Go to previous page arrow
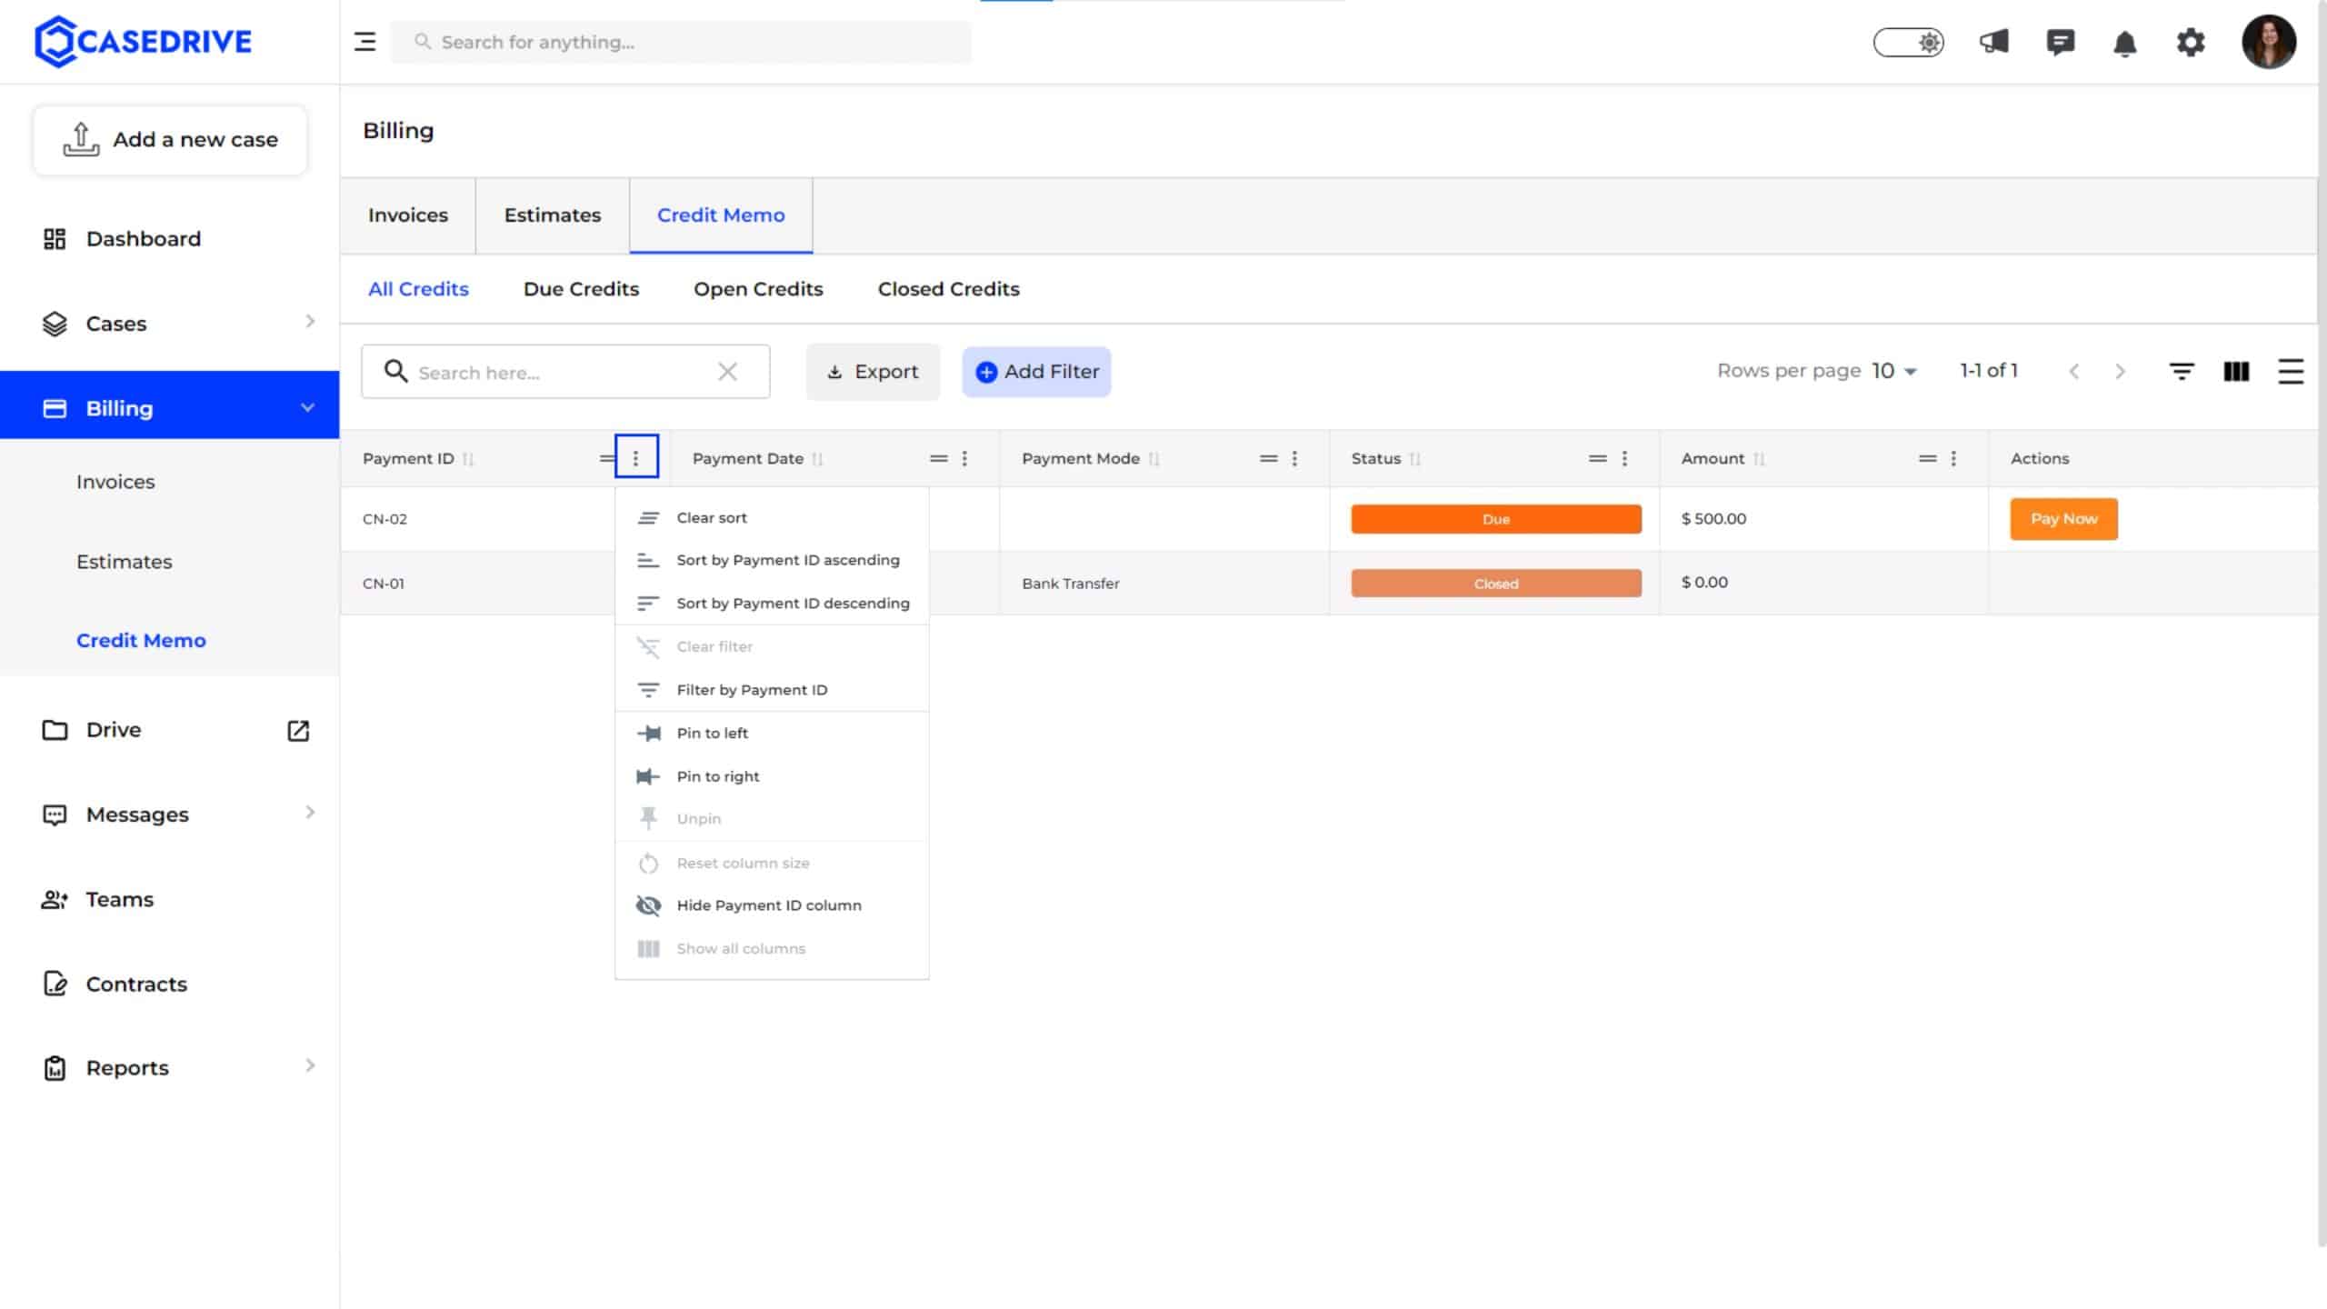The image size is (2327, 1309). click(x=2073, y=371)
